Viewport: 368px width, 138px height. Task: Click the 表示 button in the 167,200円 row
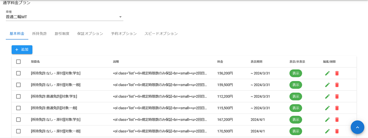pyautogui.click(x=296, y=120)
